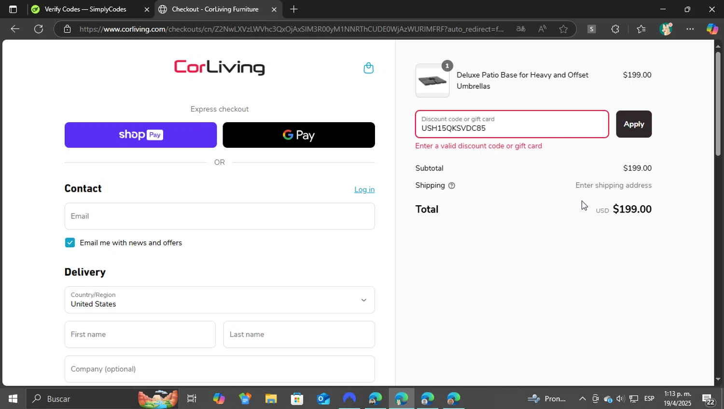This screenshot has width=724, height=409.
Task: Click the CorLiving logo
Action: pos(220,68)
